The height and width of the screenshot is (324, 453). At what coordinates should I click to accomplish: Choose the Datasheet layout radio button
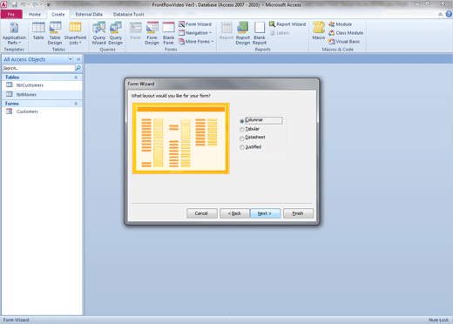coord(253,138)
